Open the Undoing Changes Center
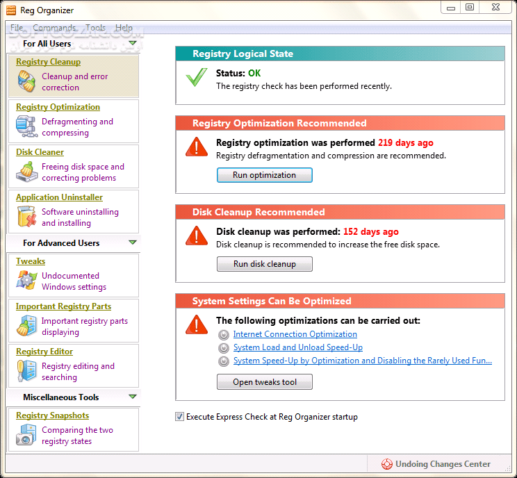The image size is (517, 478). 436,464
